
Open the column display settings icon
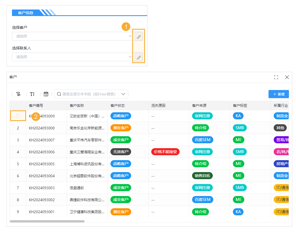coord(46,94)
